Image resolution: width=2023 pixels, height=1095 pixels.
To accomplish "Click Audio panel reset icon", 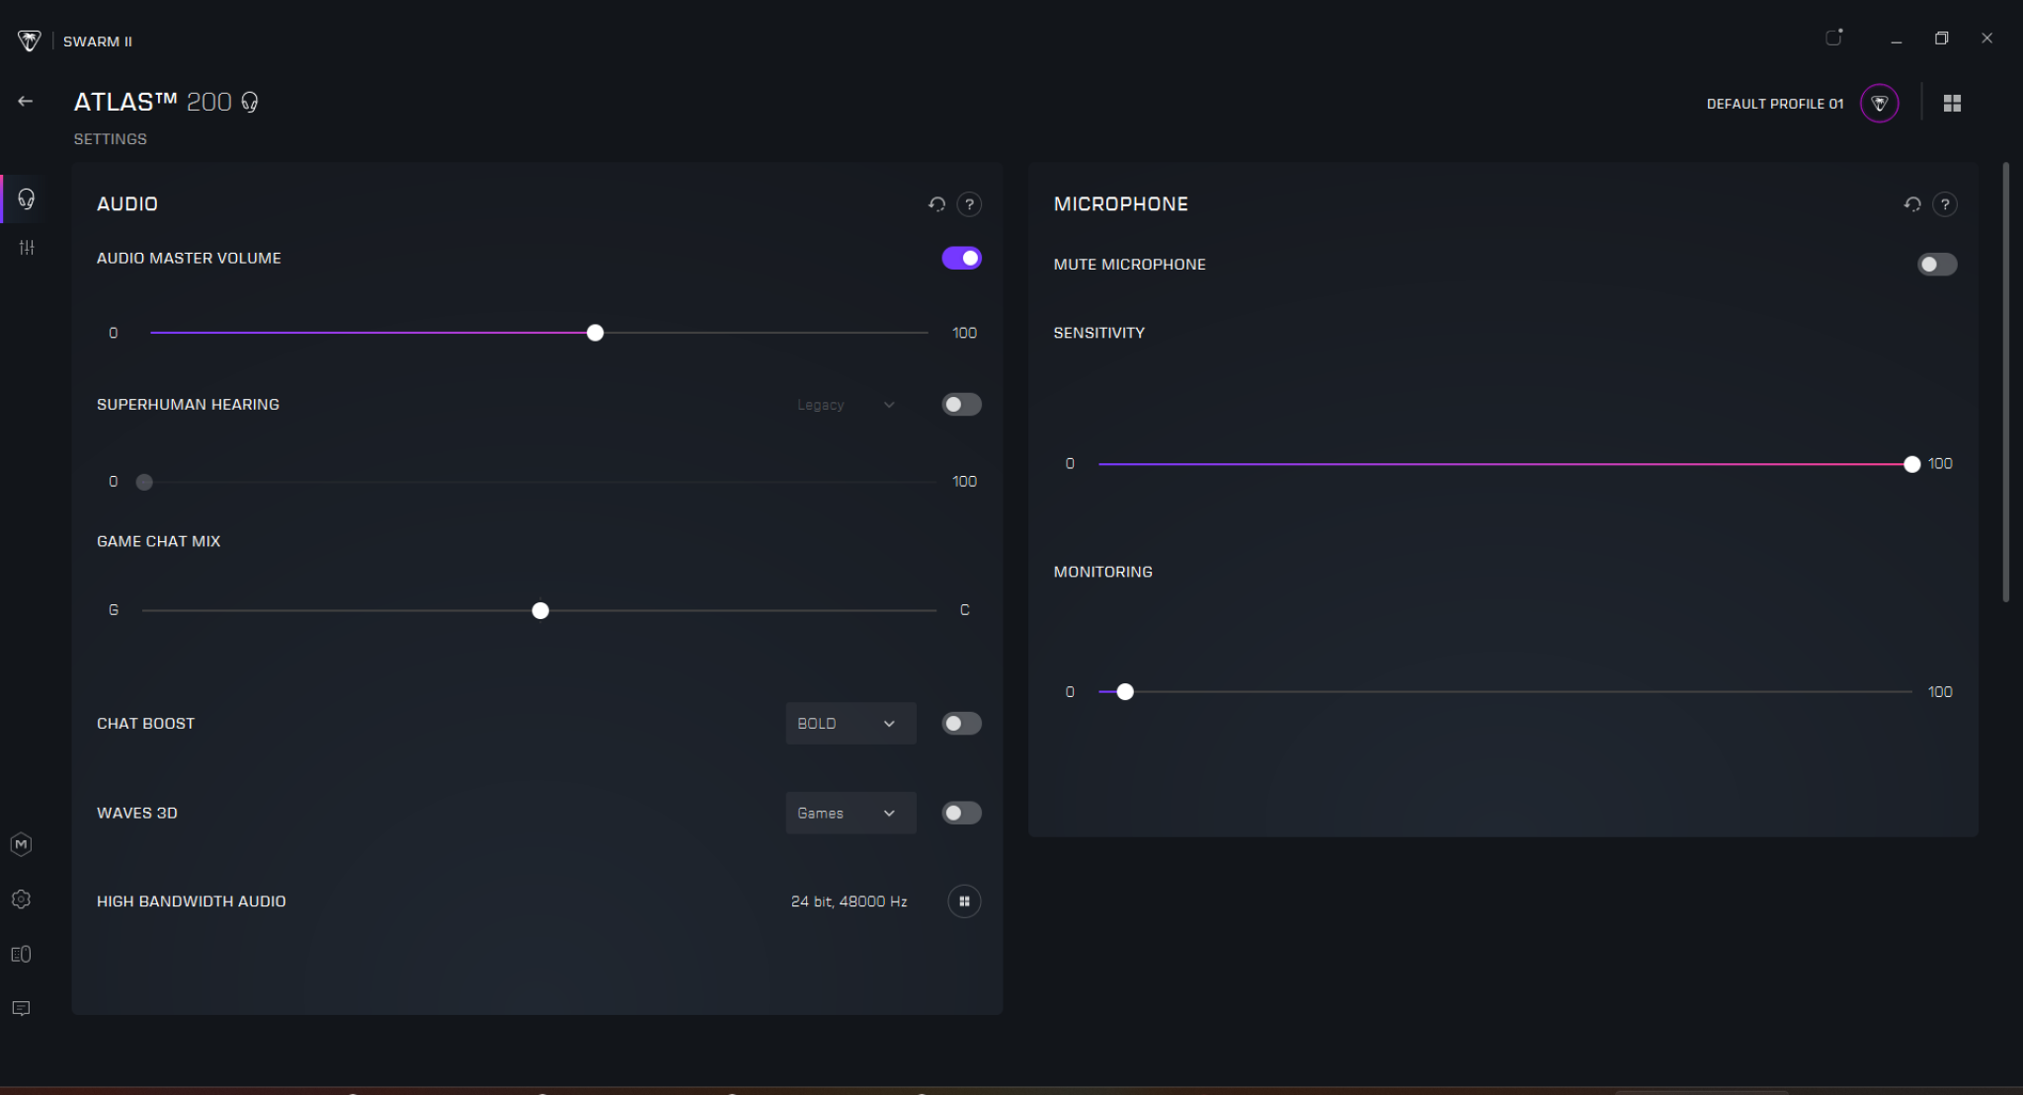I will pos(936,204).
